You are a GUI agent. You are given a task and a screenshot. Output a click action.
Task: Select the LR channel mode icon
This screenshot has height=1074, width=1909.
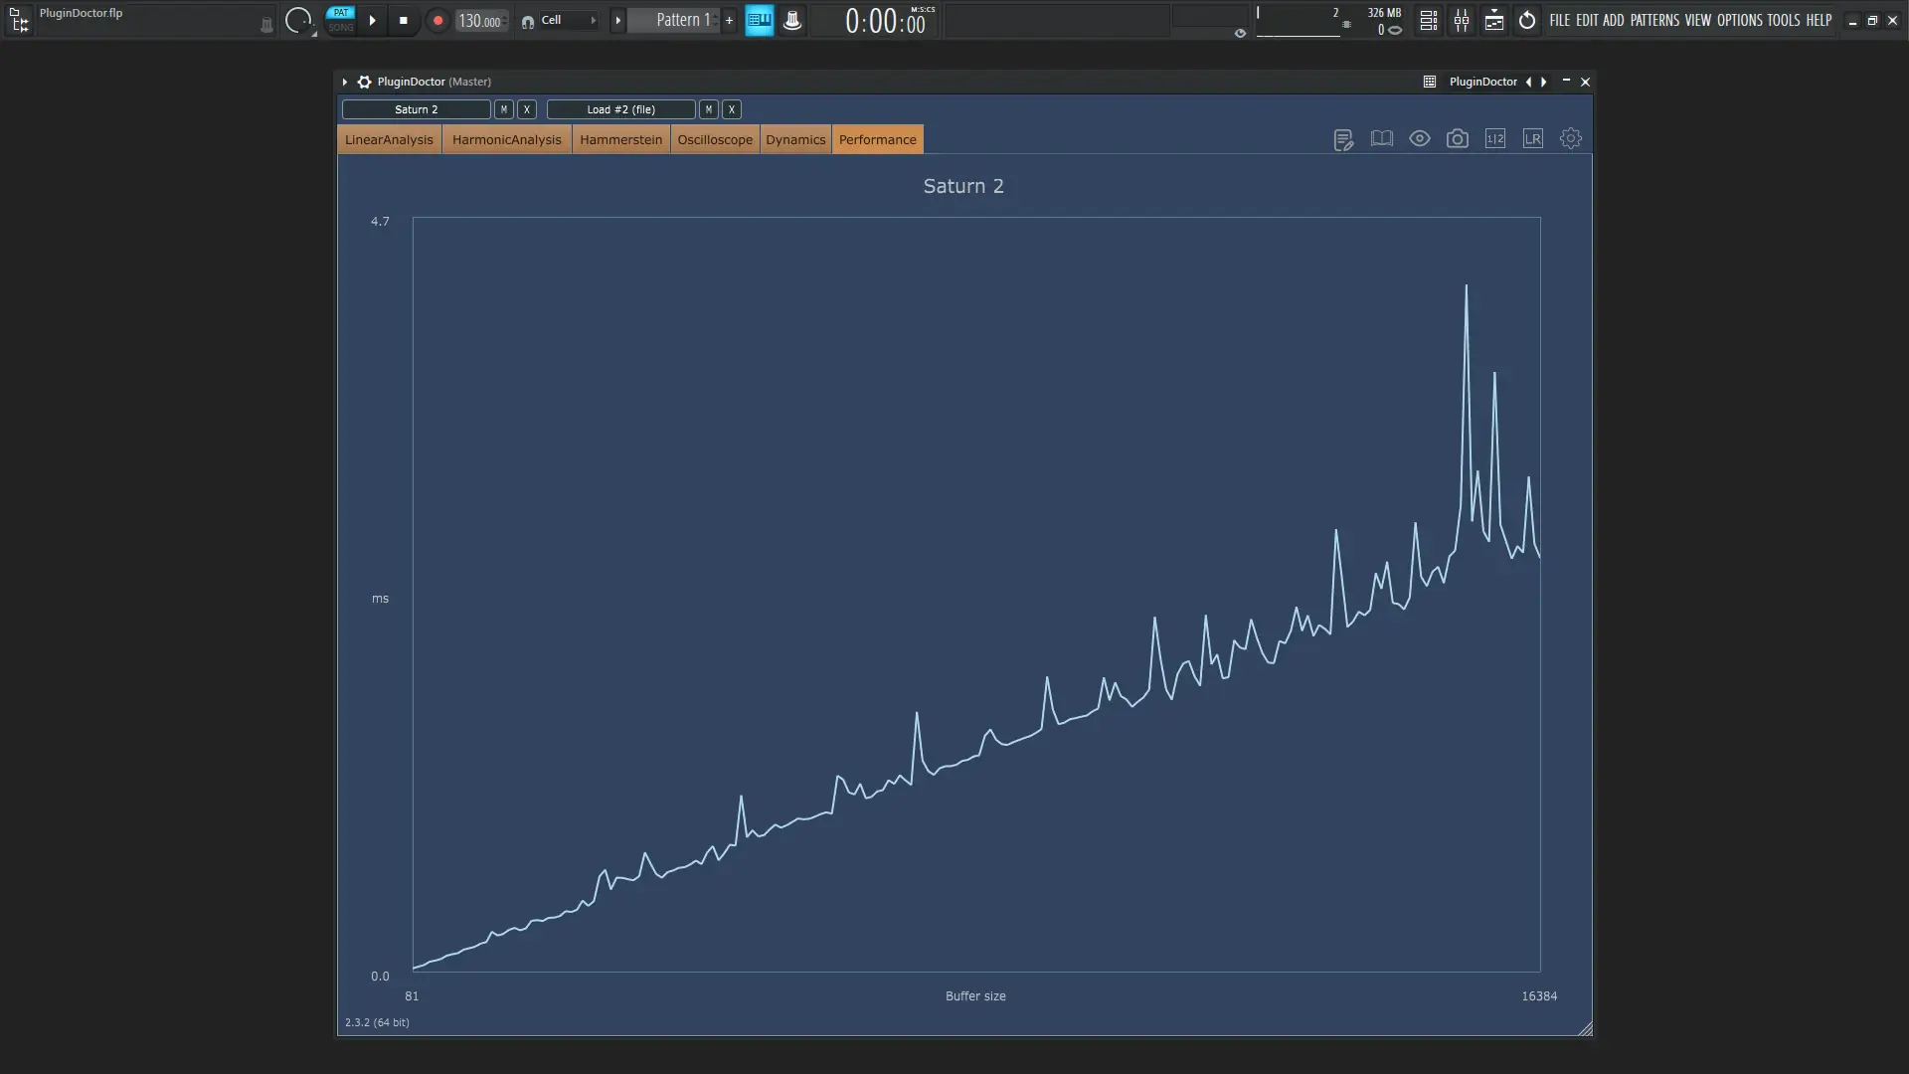(x=1532, y=138)
